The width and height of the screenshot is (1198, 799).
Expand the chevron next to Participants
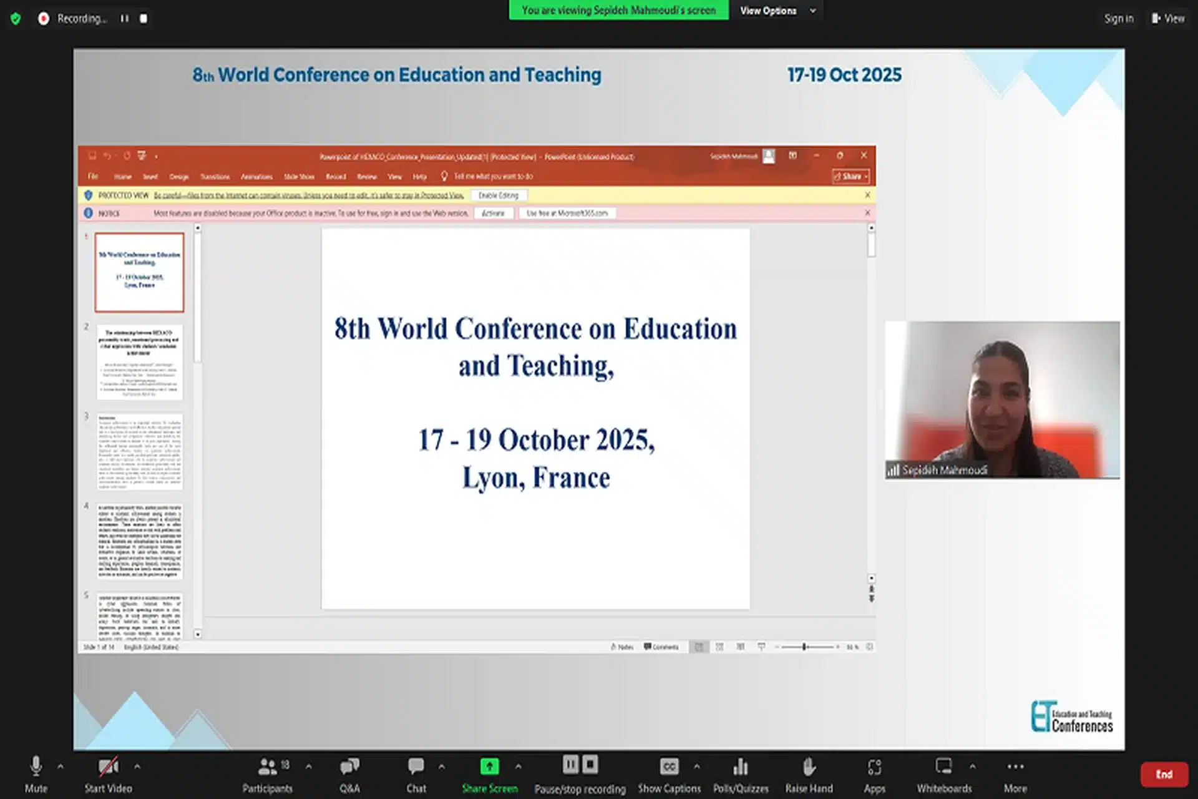[308, 766]
